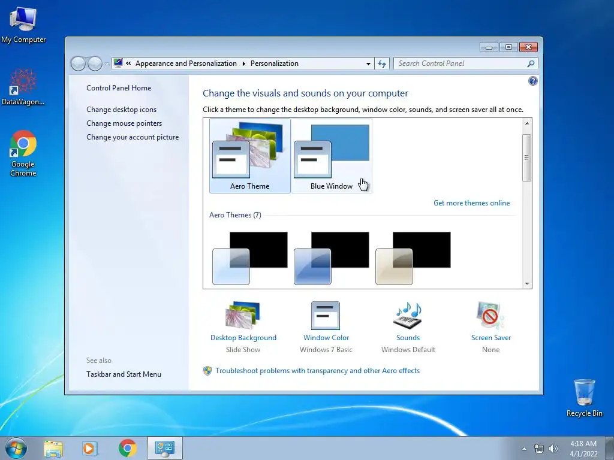Show hidden system tray icons
The image size is (614, 460).
tap(524, 449)
